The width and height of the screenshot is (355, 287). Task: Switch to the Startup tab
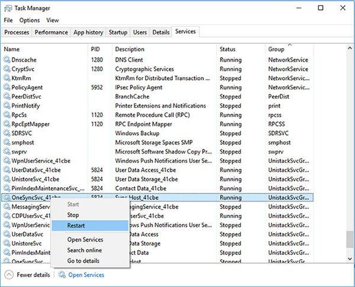pyautogui.click(x=118, y=32)
